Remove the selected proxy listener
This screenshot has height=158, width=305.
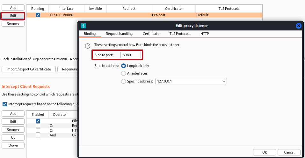click(13, 23)
